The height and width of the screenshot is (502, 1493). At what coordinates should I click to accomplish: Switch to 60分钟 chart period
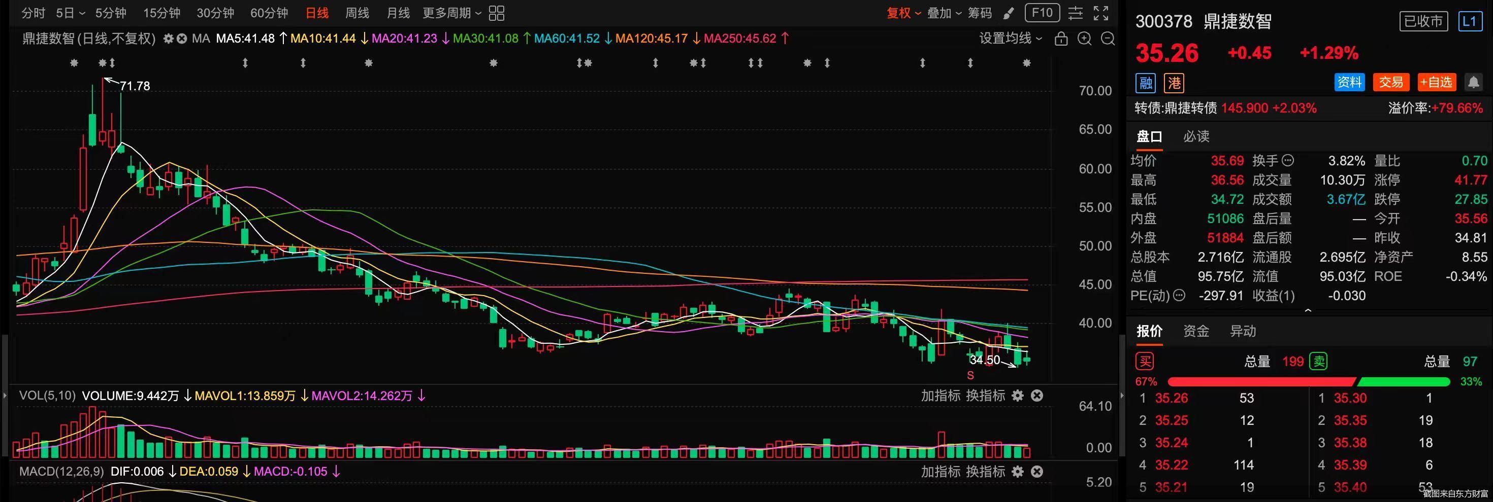tap(269, 13)
